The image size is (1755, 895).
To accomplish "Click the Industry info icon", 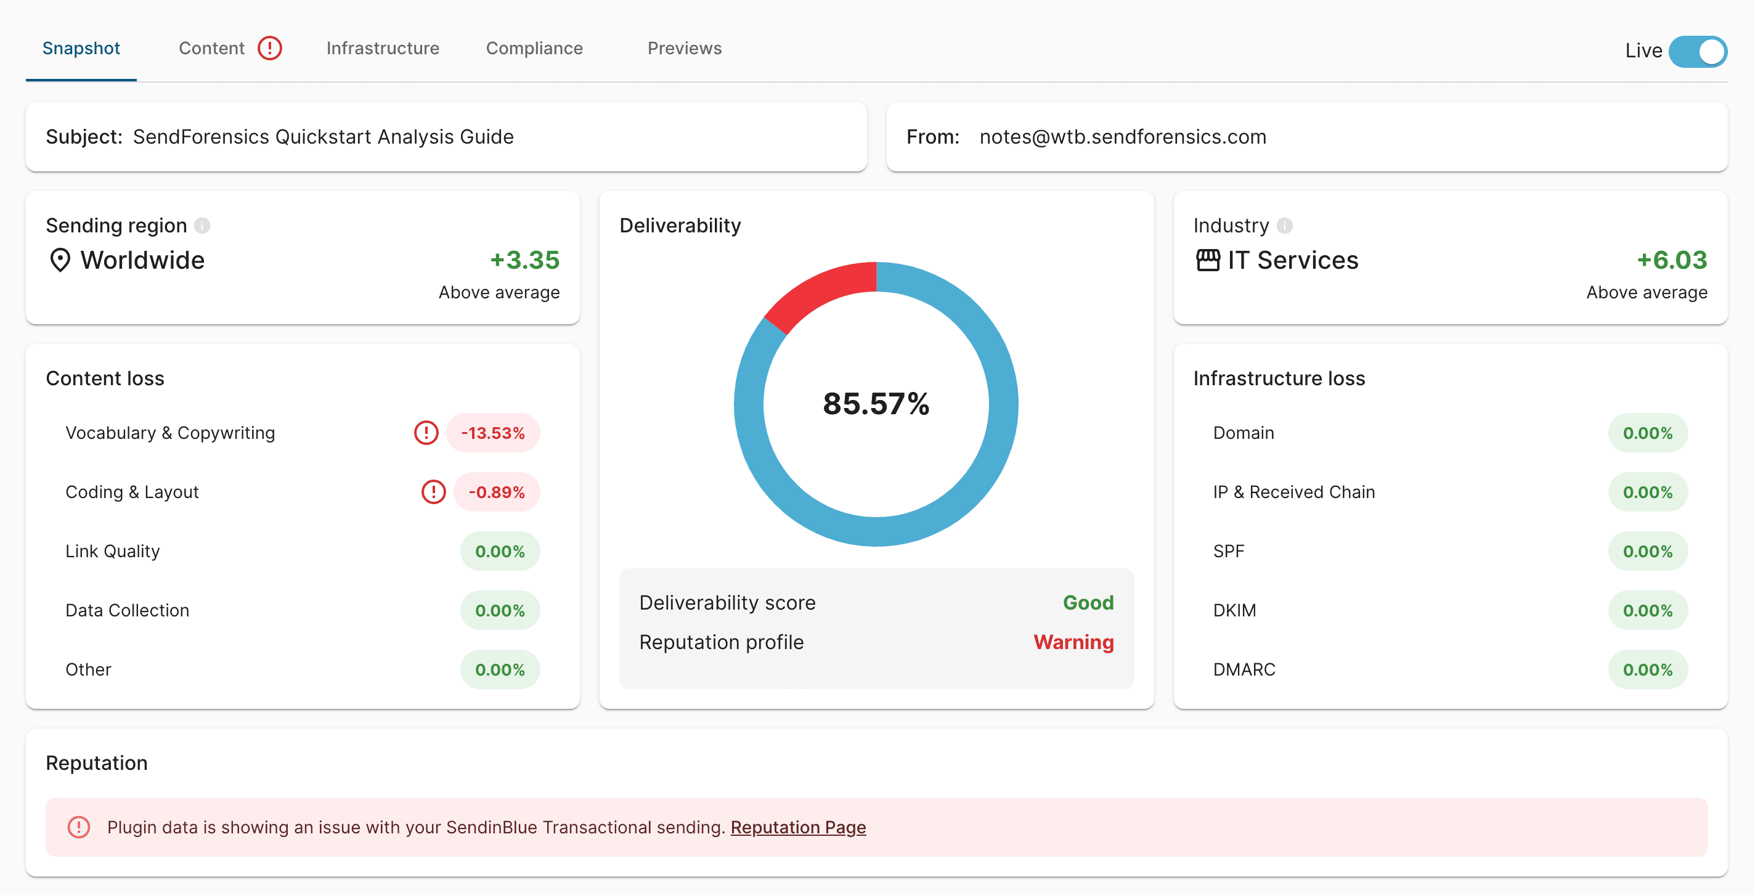I will 1284,226.
